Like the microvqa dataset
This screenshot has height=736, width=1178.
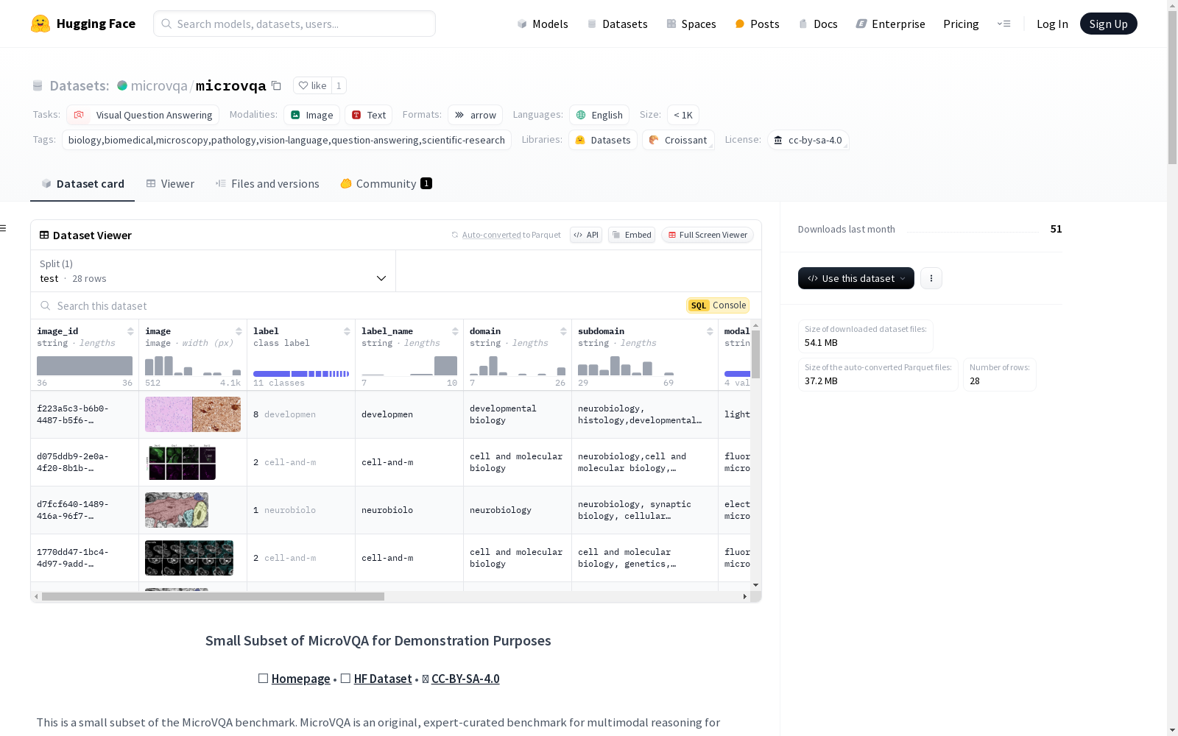(x=312, y=85)
